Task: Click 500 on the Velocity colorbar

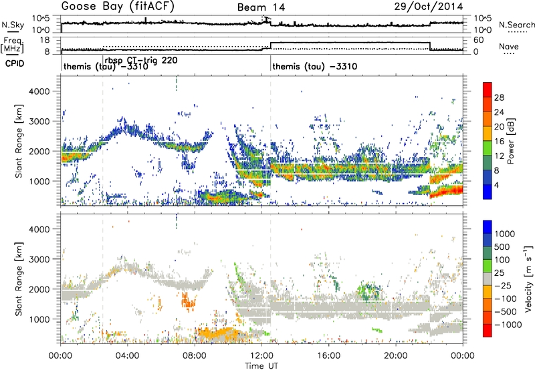Action: (x=502, y=247)
